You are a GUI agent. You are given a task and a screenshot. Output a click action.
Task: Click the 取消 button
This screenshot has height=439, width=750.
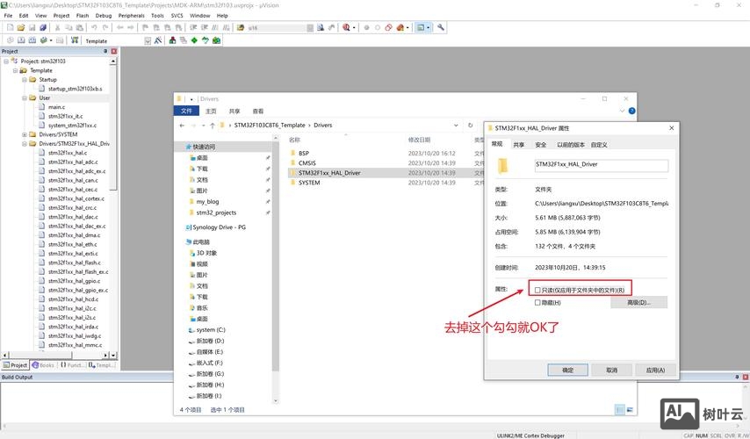click(x=612, y=370)
